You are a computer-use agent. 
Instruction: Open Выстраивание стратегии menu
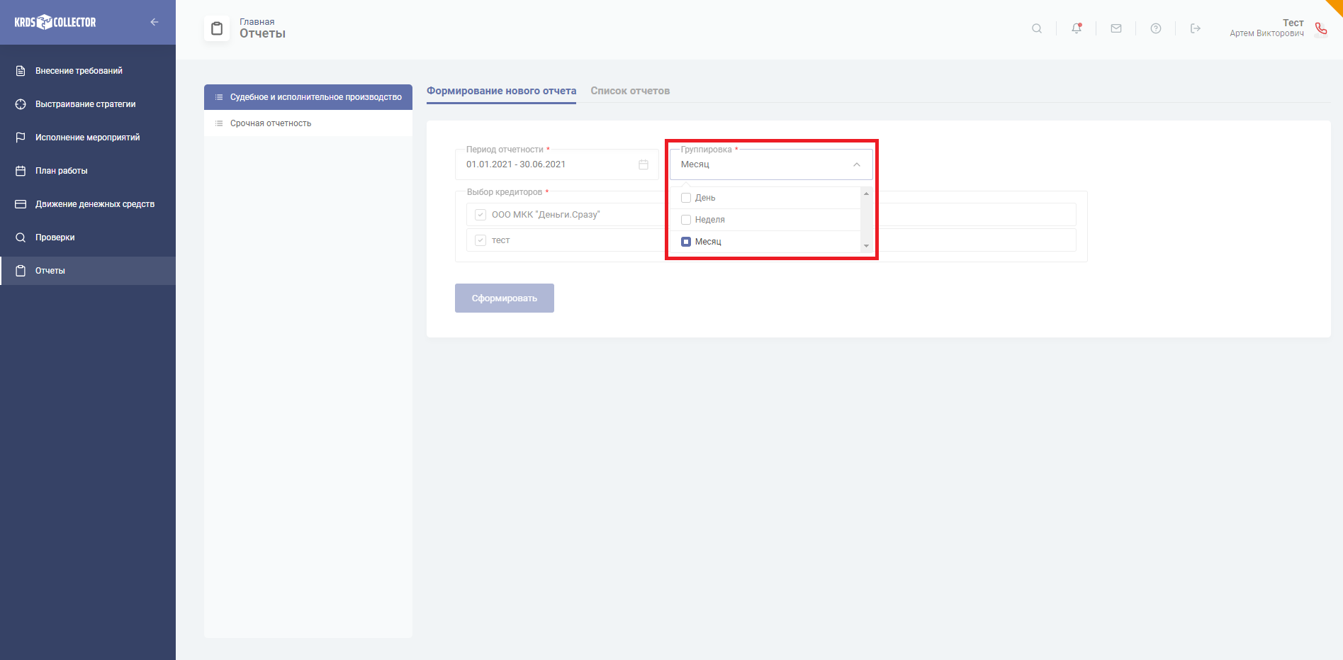point(88,104)
